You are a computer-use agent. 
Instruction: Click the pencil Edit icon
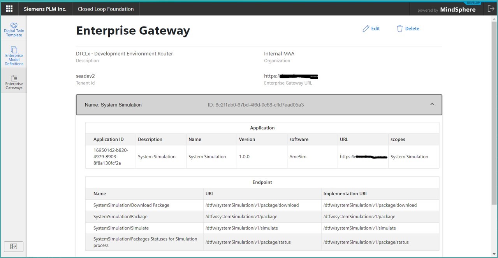tap(366, 28)
